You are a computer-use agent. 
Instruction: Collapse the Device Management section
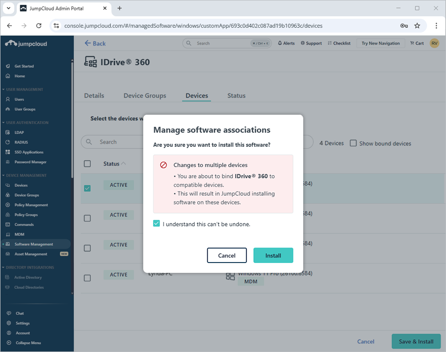[x=24, y=176]
